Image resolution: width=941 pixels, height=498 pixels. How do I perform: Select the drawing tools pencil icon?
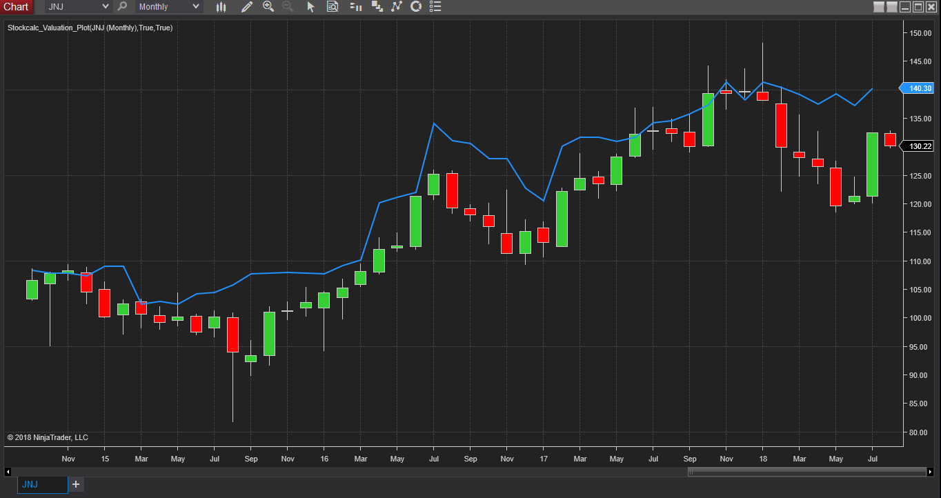click(247, 7)
